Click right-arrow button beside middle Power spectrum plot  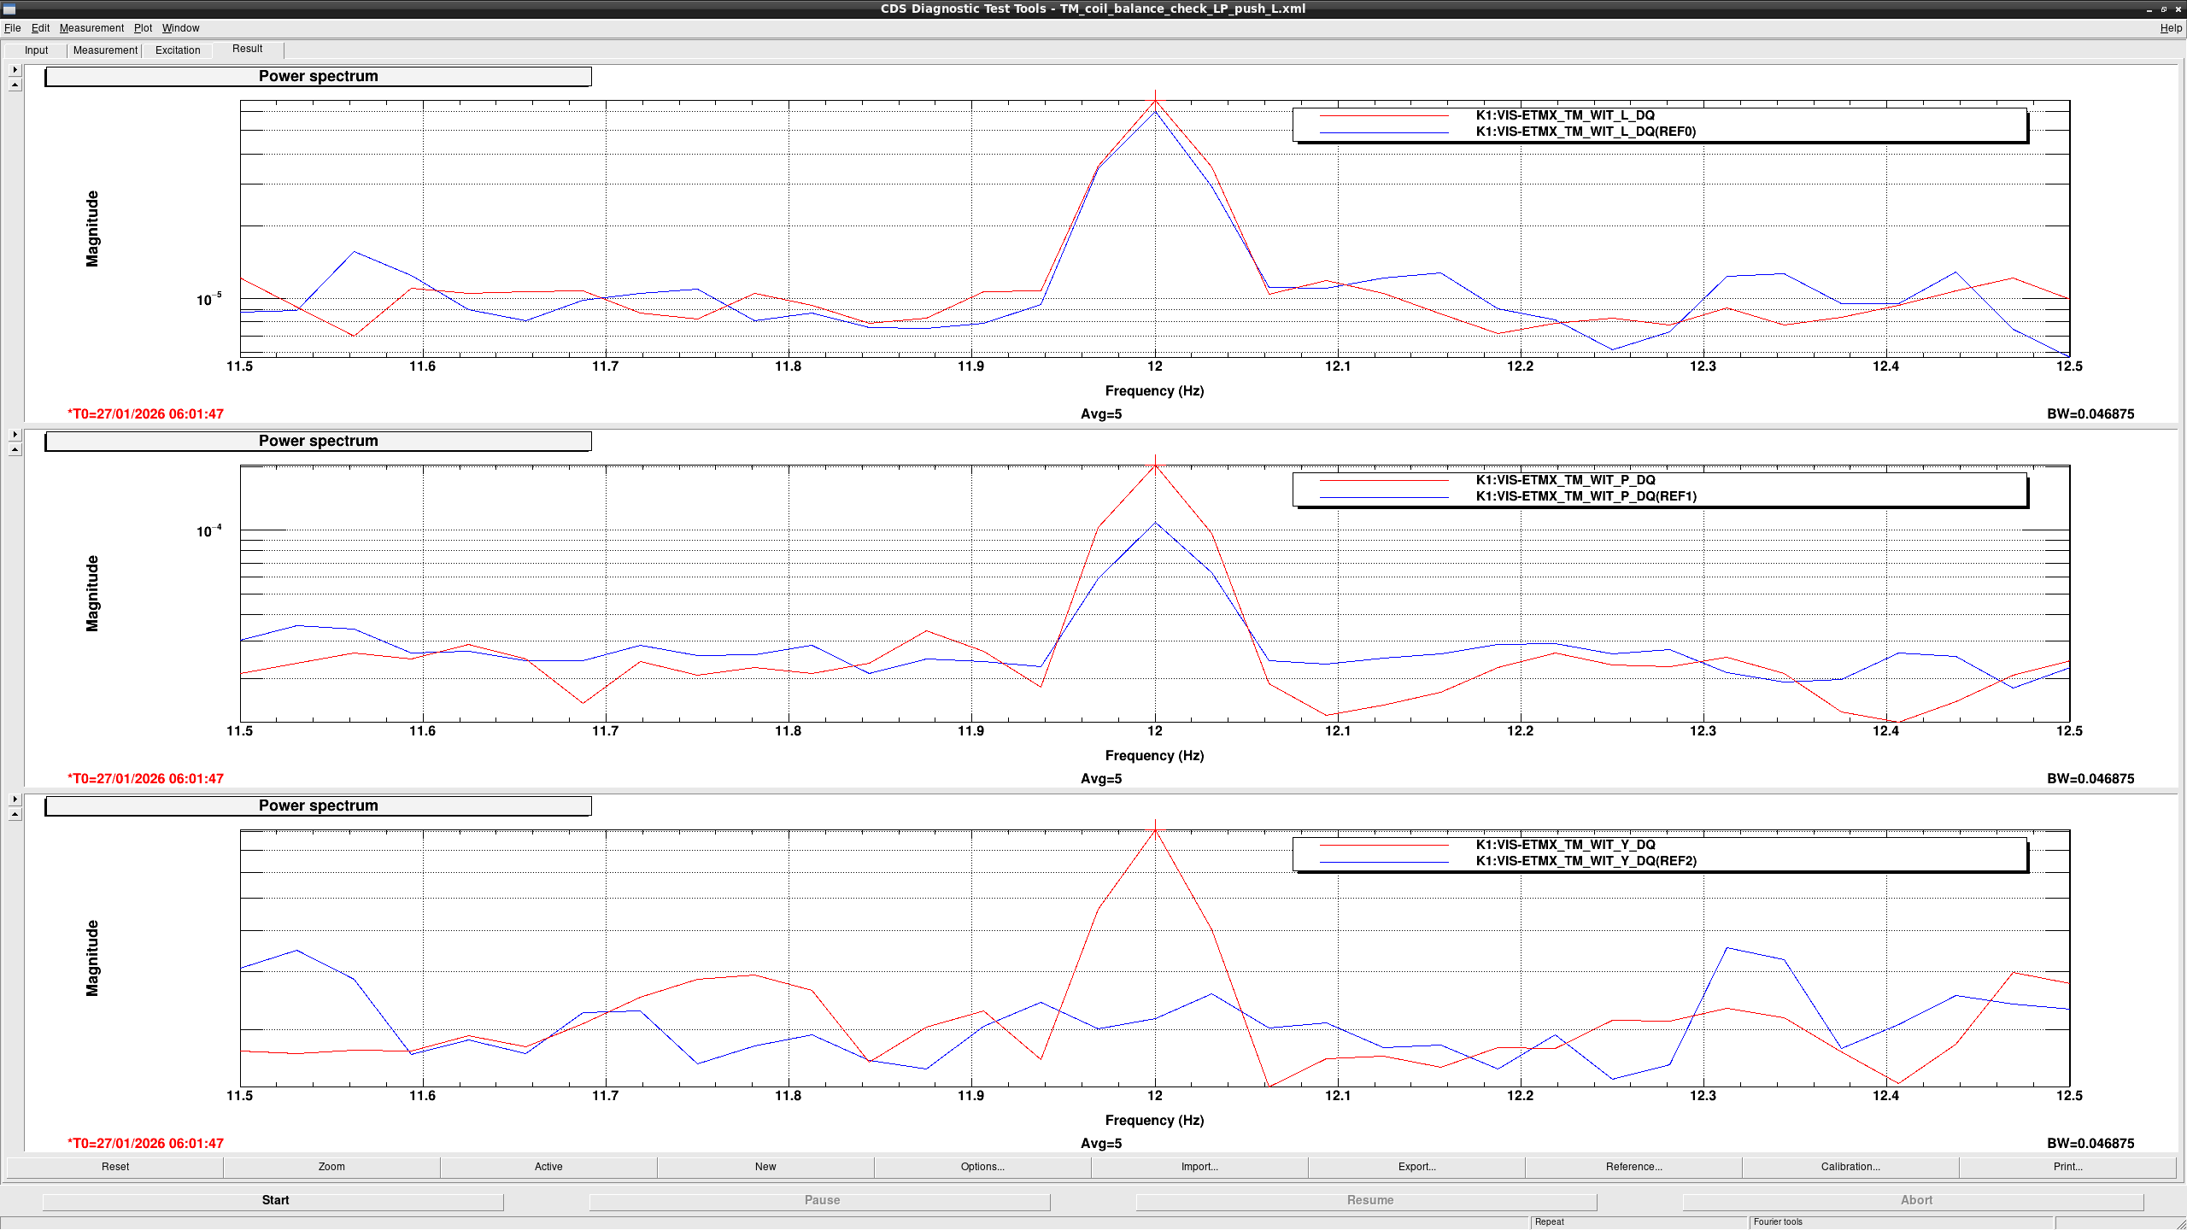(15, 435)
